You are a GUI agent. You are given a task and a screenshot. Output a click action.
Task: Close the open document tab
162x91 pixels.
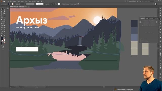pos(29,7)
